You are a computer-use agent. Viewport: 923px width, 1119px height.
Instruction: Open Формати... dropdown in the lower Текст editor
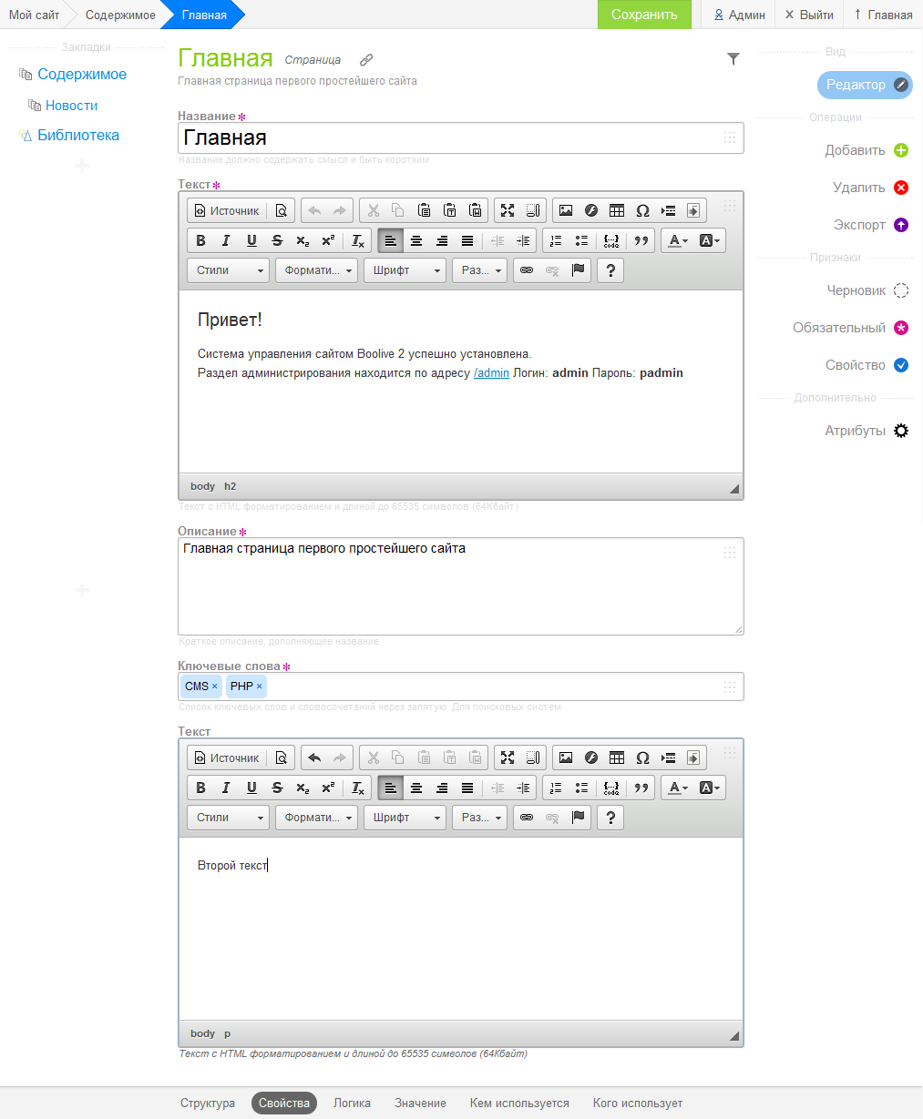tap(316, 818)
